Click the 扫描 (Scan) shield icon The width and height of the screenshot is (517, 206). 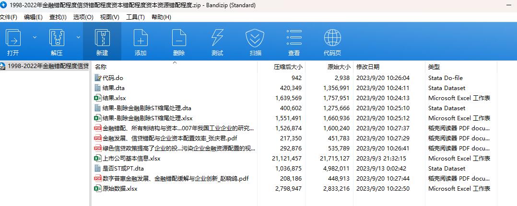255,38
